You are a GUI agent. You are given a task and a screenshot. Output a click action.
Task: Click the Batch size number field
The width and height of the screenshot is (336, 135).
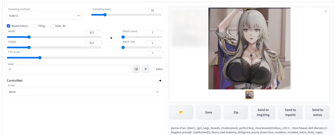[154, 43]
